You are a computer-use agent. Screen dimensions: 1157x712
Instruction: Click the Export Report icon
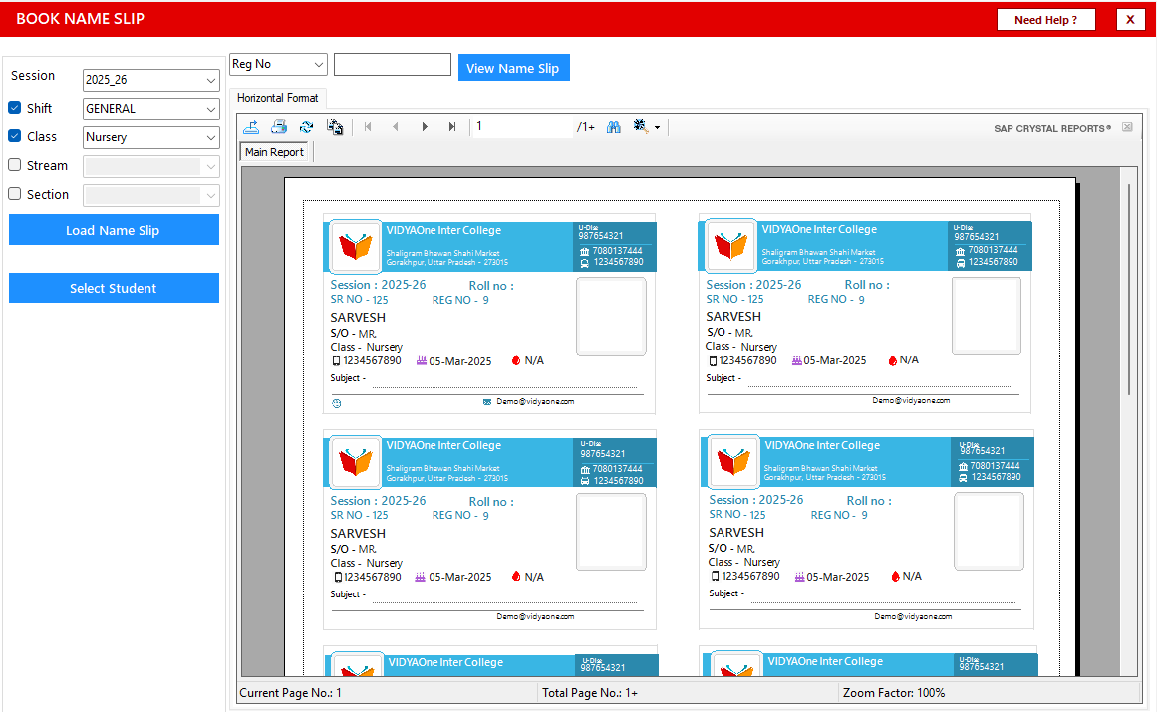tap(251, 127)
